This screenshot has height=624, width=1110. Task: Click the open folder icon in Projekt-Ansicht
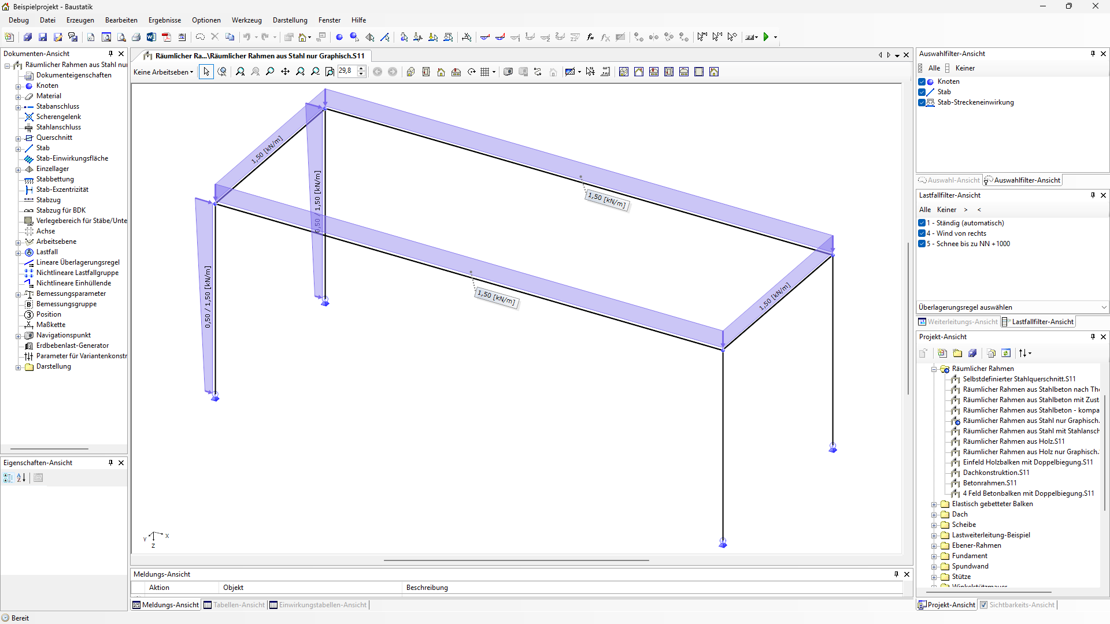click(x=958, y=353)
